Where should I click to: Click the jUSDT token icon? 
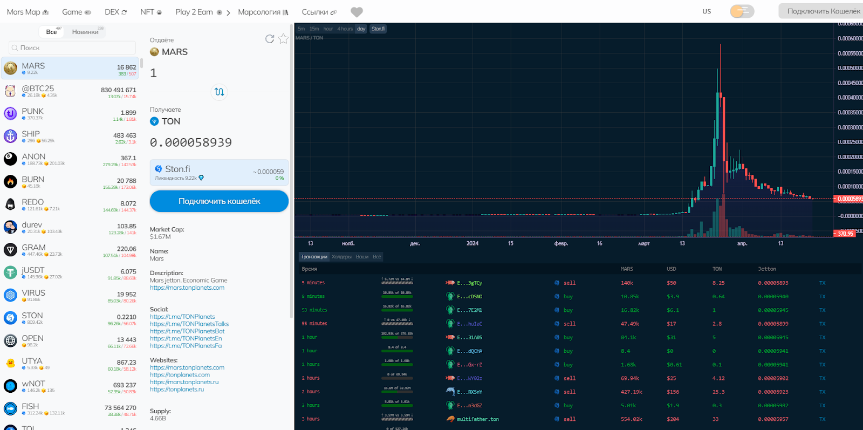tap(11, 272)
